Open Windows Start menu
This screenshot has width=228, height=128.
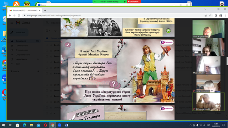(x=3, y=125)
